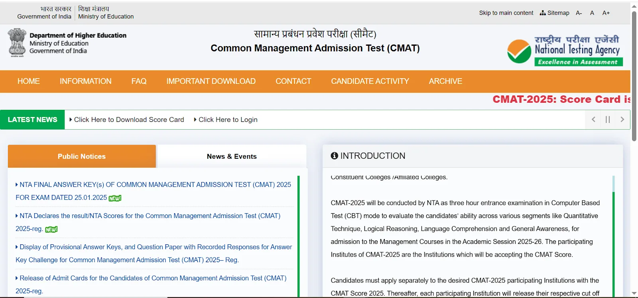Click the Government of India header text
The width and height of the screenshot is (638, 298).
point(44,17)
